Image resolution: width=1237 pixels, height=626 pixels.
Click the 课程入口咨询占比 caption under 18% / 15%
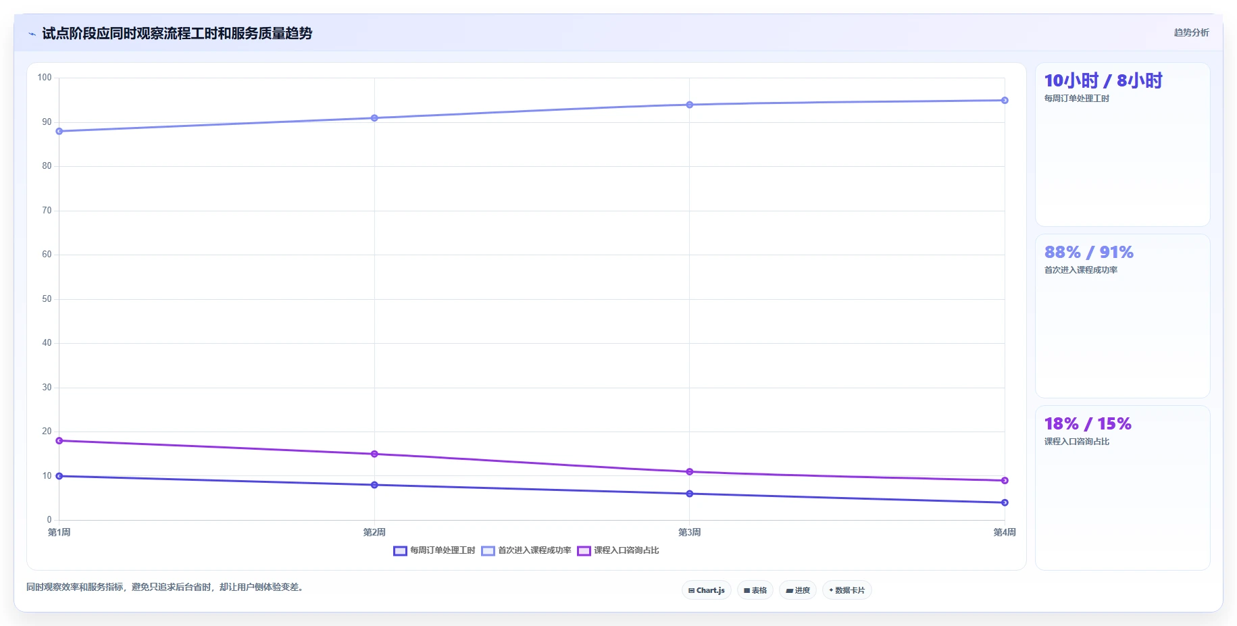[1077, 442]
